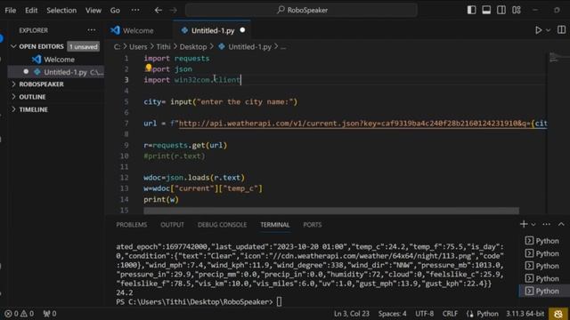Select the Terminal panel tab
The width and height of the screenshot is (570, 320).
pyautogui.click(x=275, y=225)
